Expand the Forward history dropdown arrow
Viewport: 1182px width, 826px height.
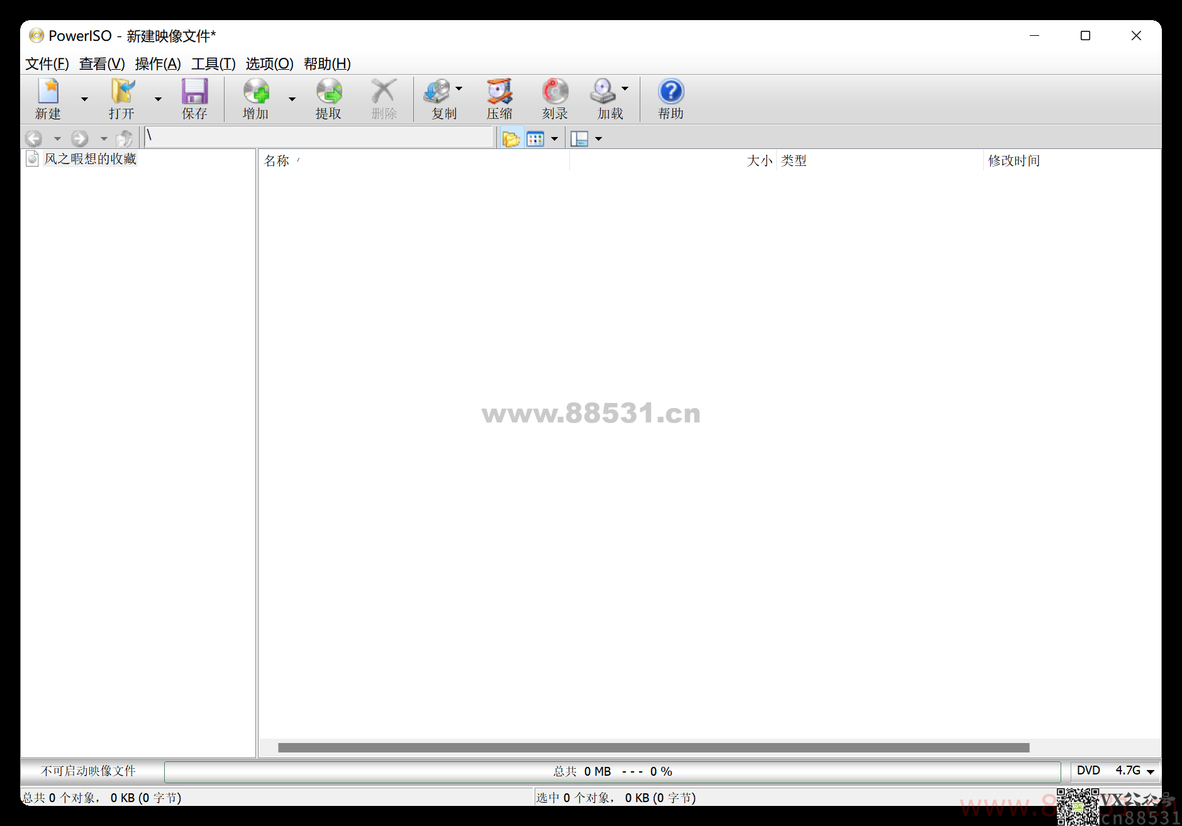(x=104, y=138)
